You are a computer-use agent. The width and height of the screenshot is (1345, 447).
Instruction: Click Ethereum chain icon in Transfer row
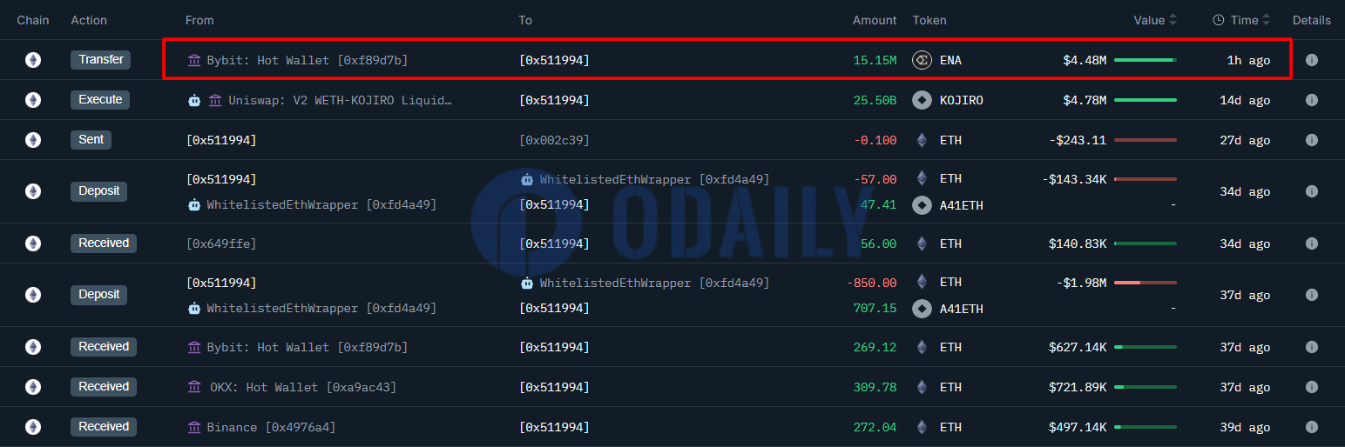coord(32,60)
